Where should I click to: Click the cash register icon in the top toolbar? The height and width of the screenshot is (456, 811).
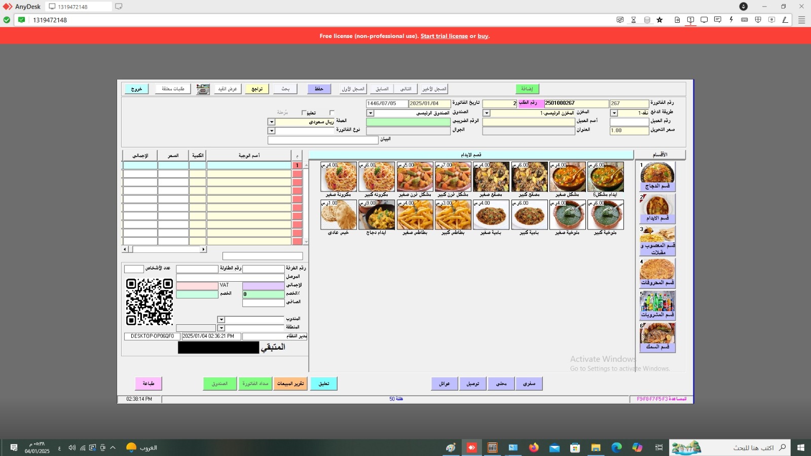(203, 89)
